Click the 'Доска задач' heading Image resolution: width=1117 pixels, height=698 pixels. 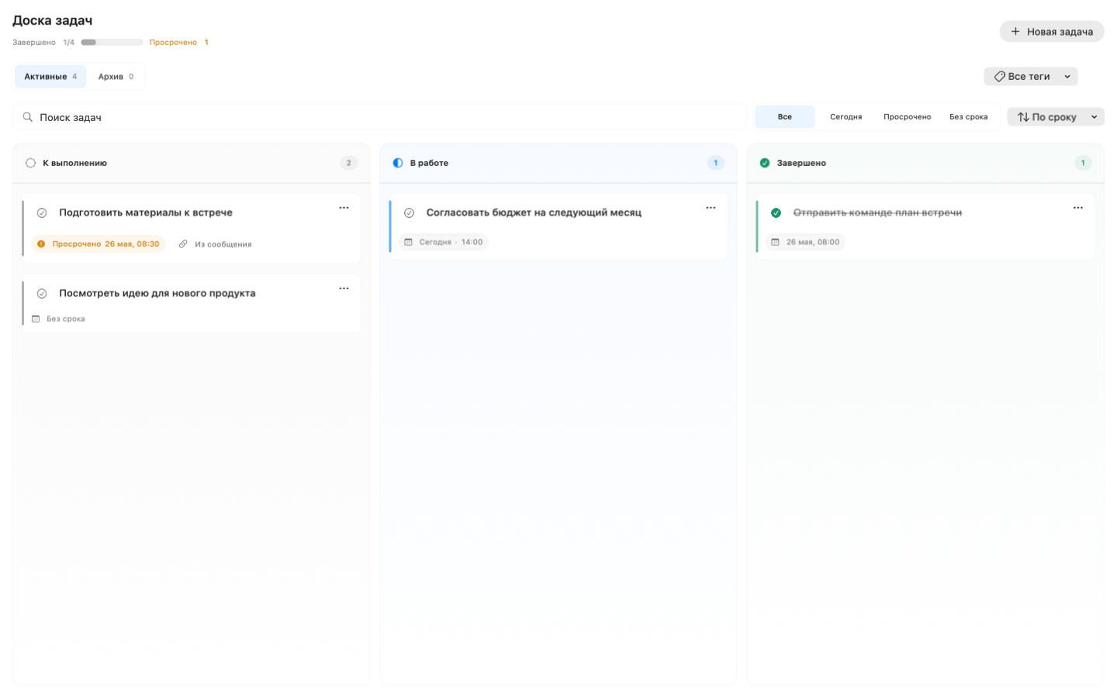[x=52, y=20]
